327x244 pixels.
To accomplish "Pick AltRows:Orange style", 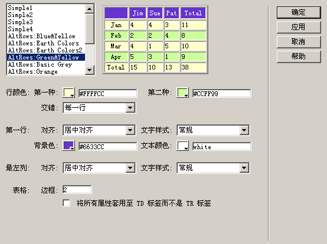I will pyautogui.click(x=46, y=72).
